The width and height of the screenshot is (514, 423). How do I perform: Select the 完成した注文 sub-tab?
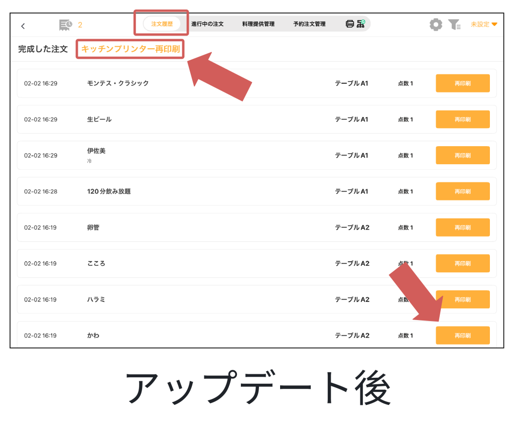click(43, 49)
